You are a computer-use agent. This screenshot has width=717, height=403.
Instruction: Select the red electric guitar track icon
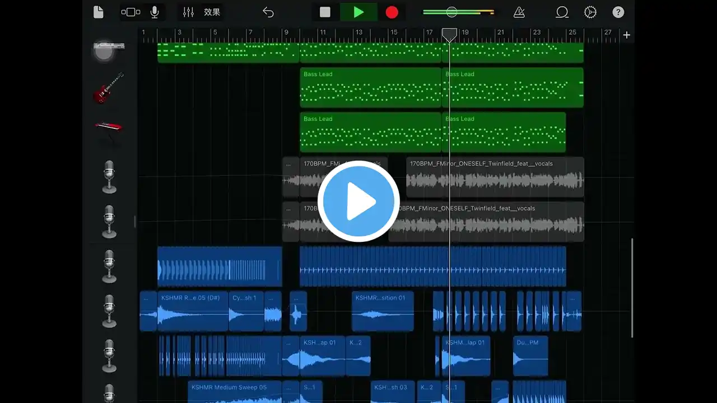point(109,87)
